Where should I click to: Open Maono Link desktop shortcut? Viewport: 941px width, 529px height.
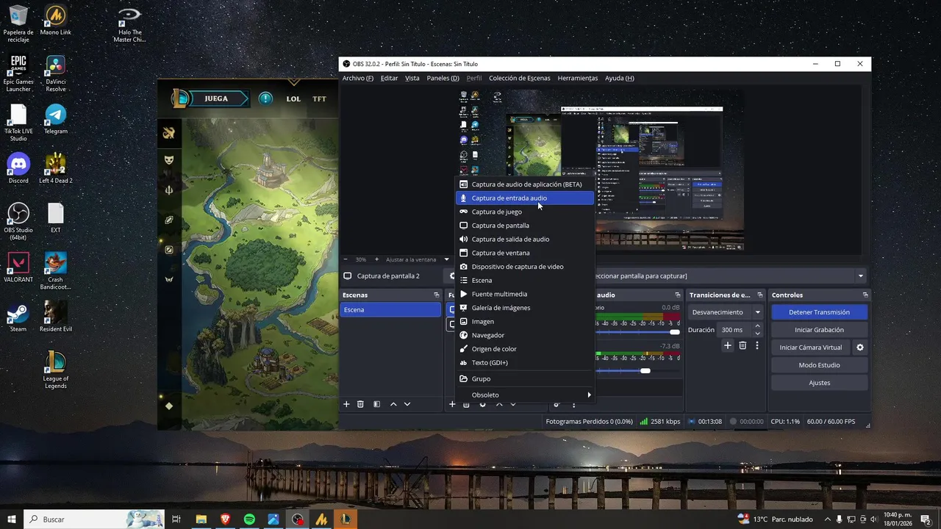click(x=55, y=21)
